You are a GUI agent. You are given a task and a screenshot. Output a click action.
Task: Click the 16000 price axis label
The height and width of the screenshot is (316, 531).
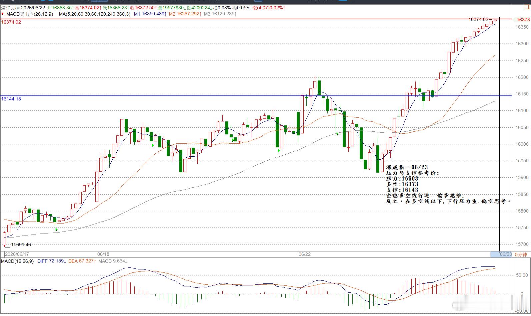click(x=522, y=144)
